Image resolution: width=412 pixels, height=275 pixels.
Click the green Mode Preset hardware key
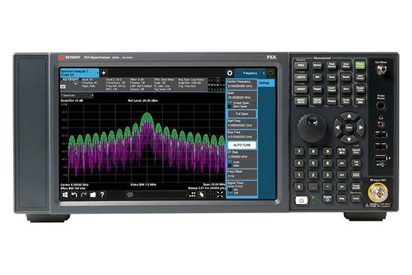pyautogui.click(x=360, y=64)
